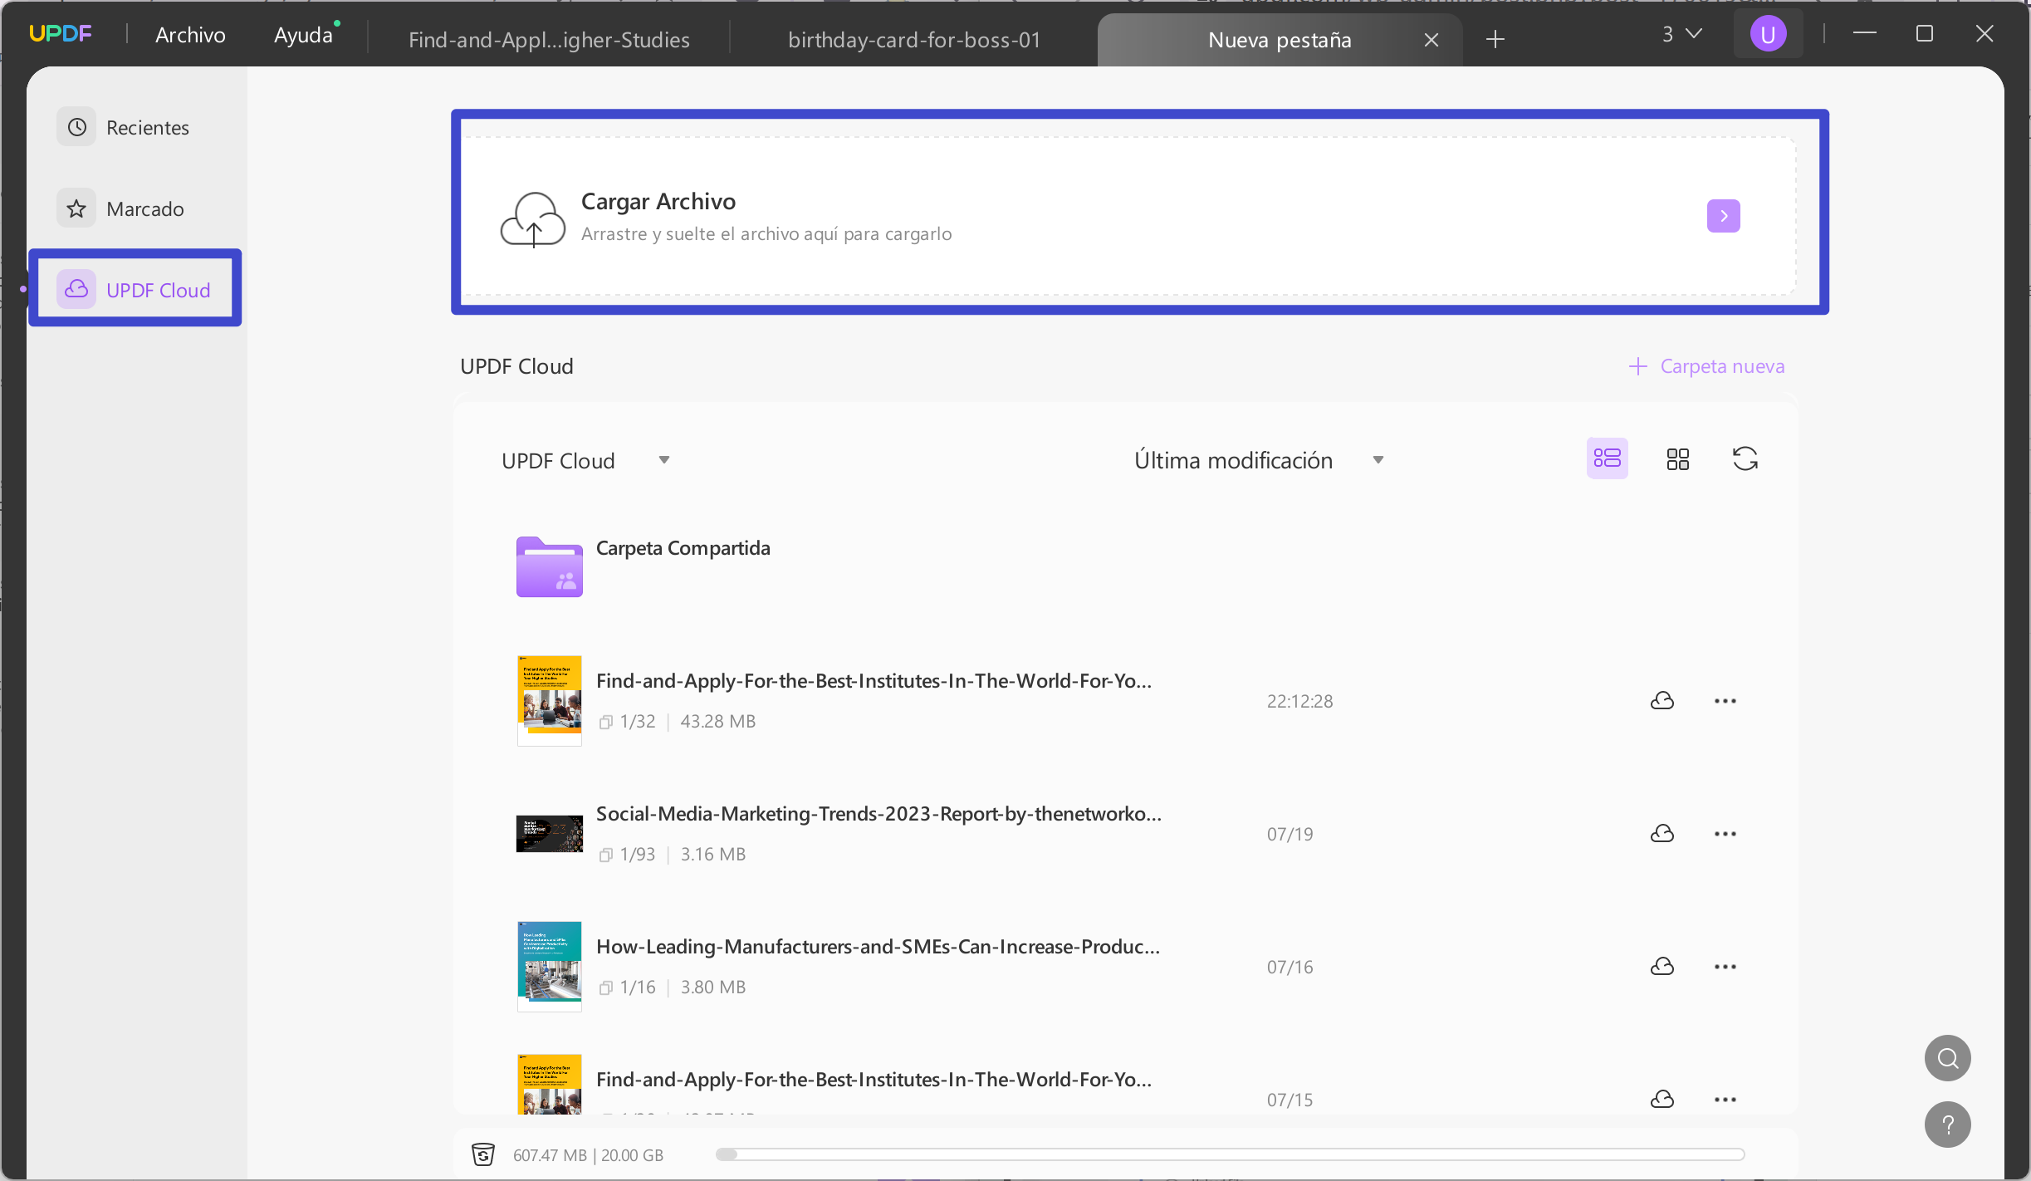Screen dimensions: 2031x1181
Task: Click cloud icon for Social-Media-Marketing file
Action: tap(1662, 834)
